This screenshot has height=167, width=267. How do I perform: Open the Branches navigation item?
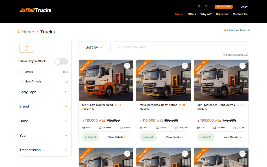click(x=222, y=14)
